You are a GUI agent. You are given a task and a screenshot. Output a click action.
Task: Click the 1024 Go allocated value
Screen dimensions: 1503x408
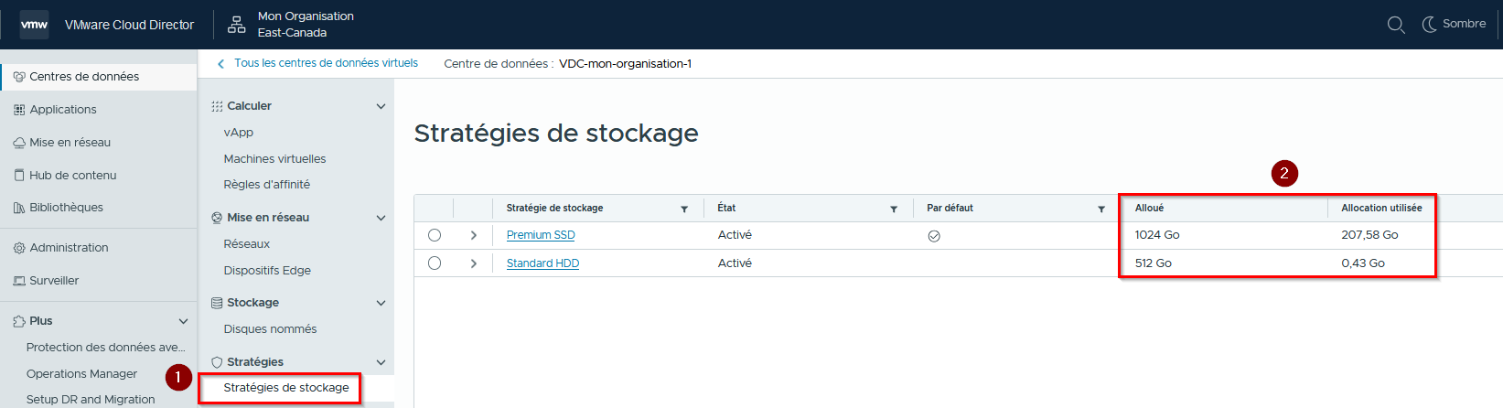[1157, 235]
